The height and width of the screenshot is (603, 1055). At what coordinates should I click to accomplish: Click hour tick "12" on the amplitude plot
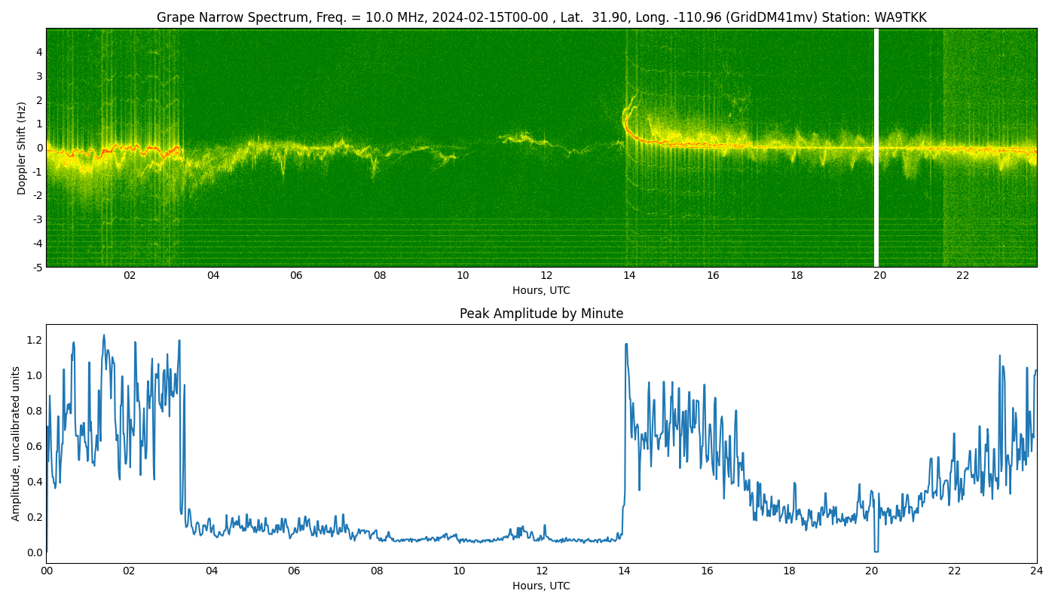[542, 571]
